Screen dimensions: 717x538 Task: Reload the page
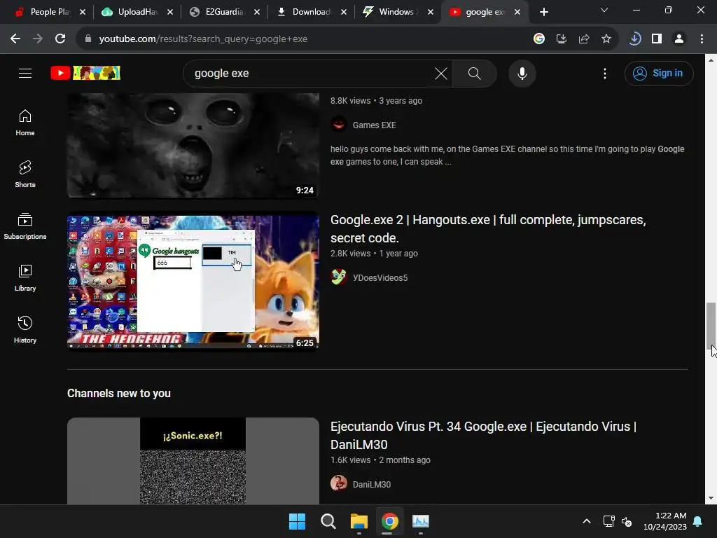pyautogui.click(x=60, y=39)
